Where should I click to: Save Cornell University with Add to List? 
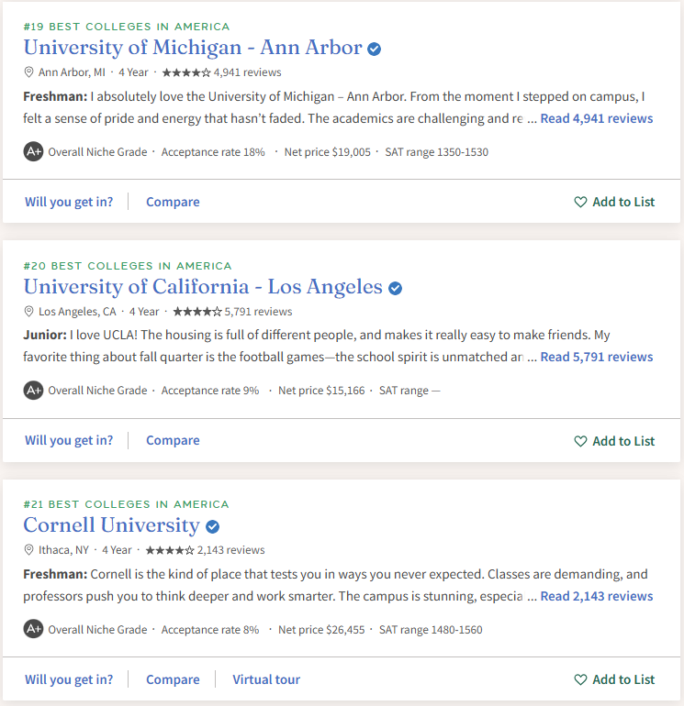614,679
